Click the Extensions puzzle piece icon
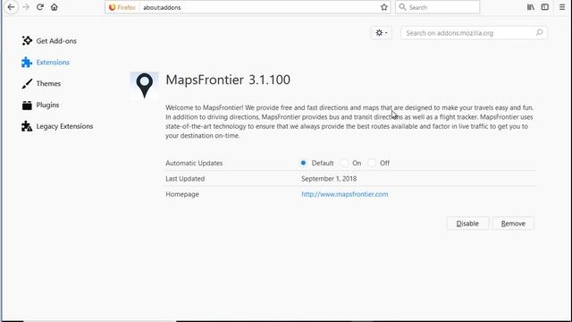Viewport: 572px width, 322px height. (27, 63)
